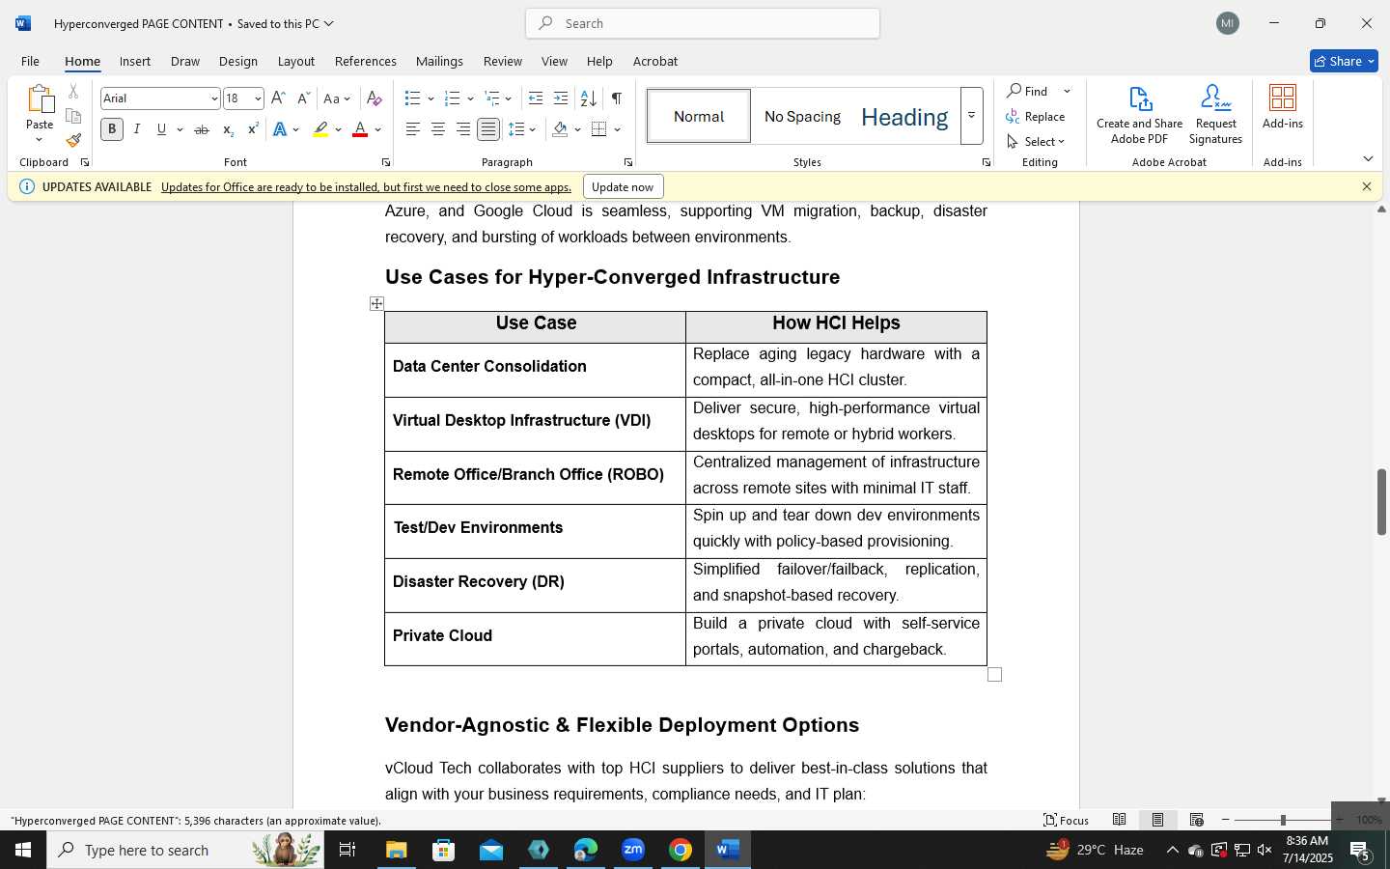This screenshot has height=869, width=1390.
Task: Toggle Underline formatting
Action: tap(161, 129)
